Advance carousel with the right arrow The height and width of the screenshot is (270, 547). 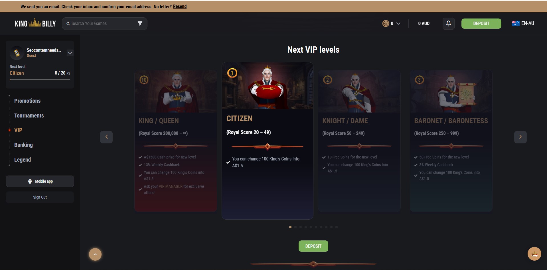point(520,137)
